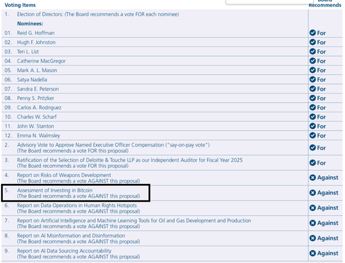Viewport: 345px width, 263px height.
Task: Open Report on Data Operations in Human Rights Hotspots
Action: point(77,206)
